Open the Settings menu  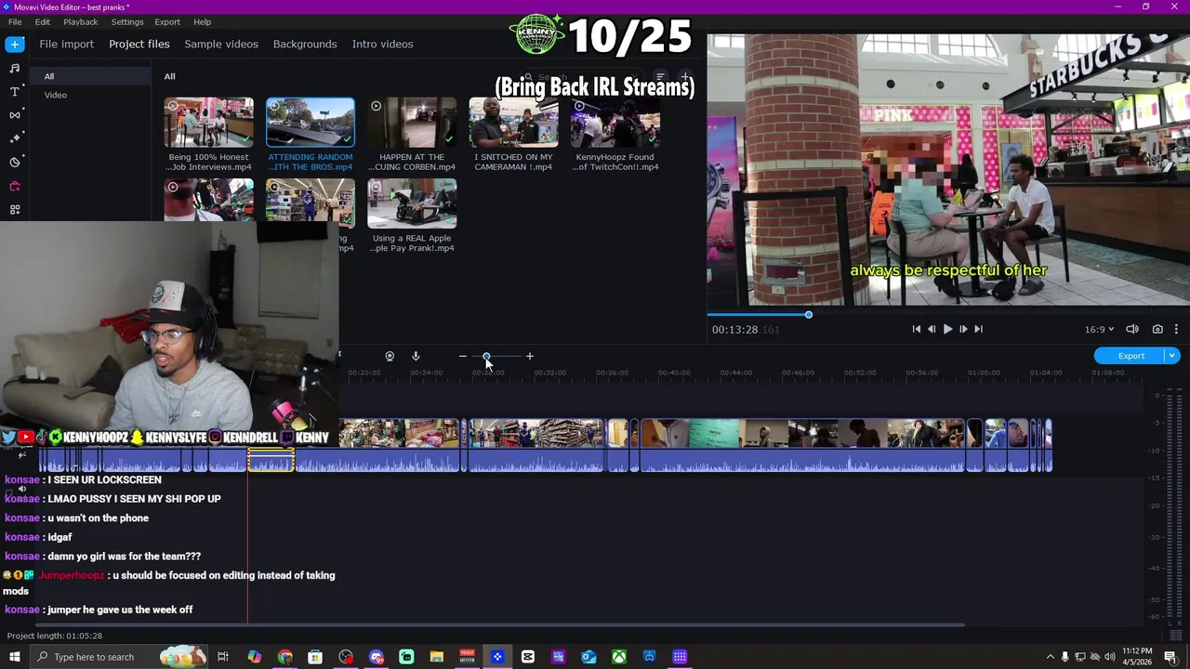[127, 21]
